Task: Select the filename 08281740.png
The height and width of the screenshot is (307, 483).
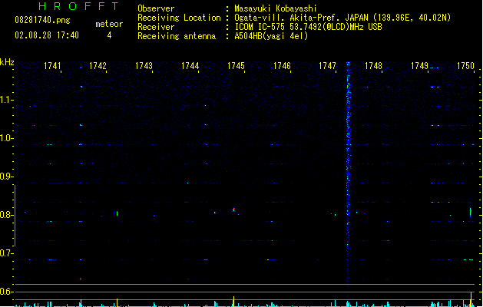Action: (42, 20)
